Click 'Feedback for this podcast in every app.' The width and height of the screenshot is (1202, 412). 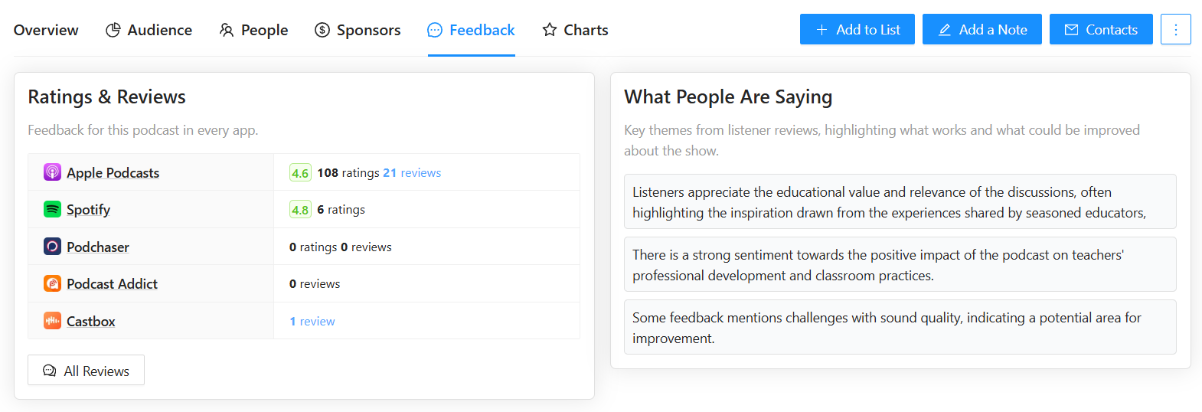143,130
